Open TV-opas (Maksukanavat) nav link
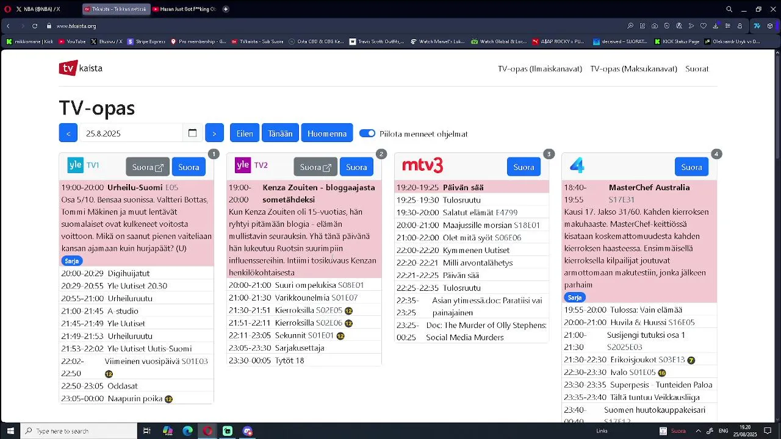This screenshot has width=781, height=439. [634, 69]
